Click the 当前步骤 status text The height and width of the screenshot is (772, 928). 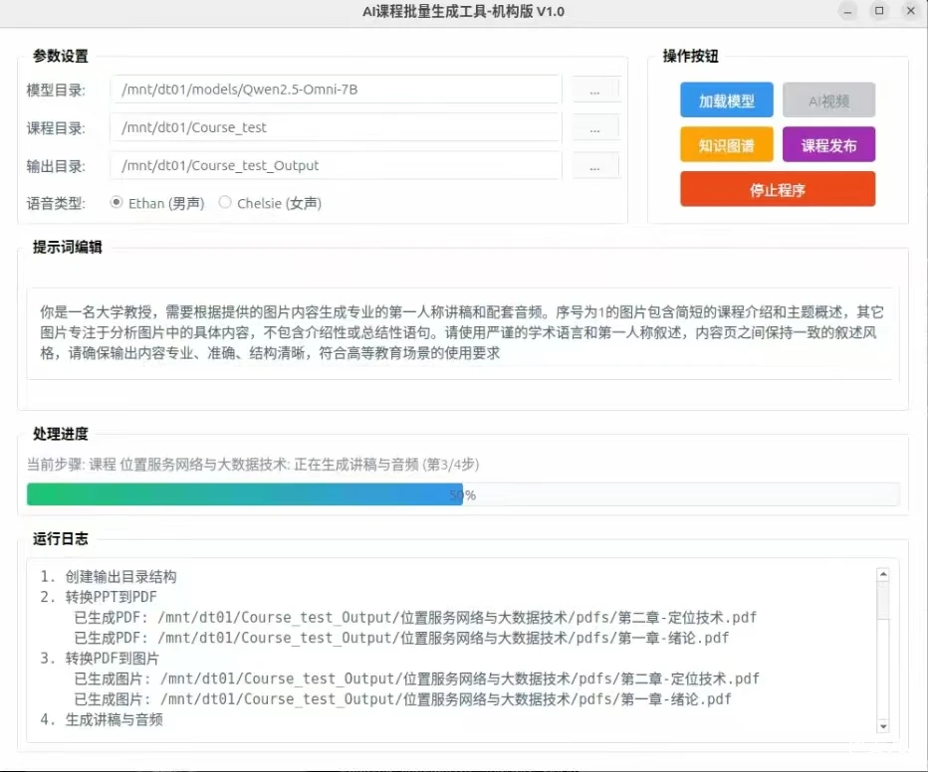pyautogui.click(x=253, y=465)
